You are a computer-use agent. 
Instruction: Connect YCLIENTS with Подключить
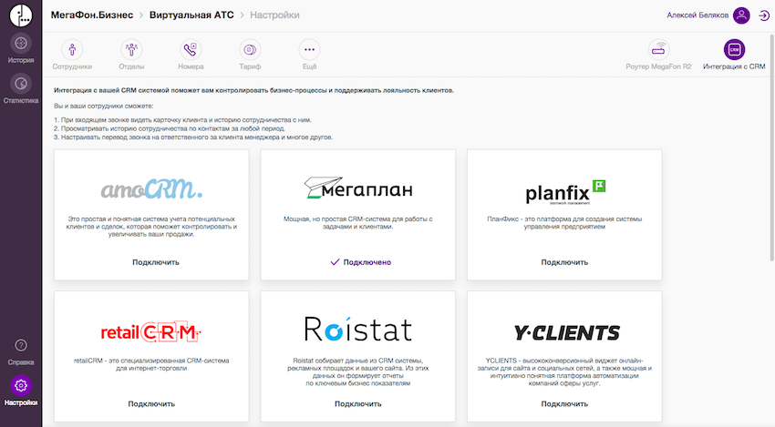coord(564,404)
